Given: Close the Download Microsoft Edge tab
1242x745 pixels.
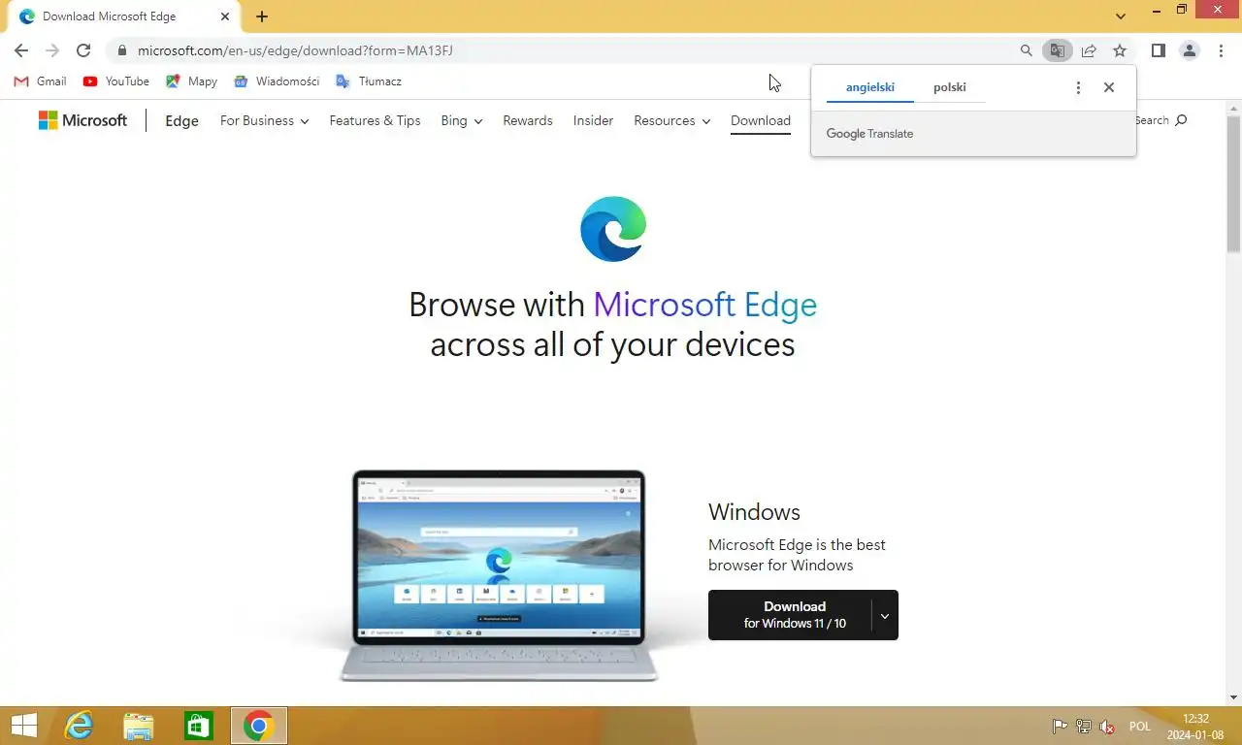Looking at the screenshot, I should [x=225, y=16].
